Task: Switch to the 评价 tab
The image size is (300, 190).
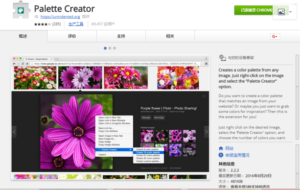Action: (72, 36)
